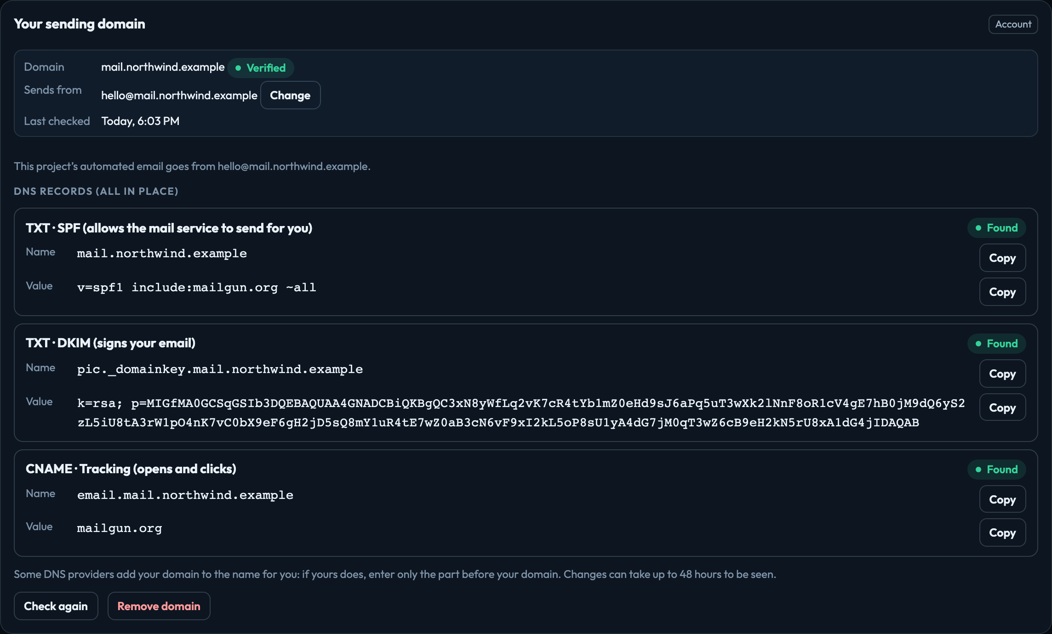This screenshot has width=1052, height=634.
Task: Copy the SPF record name
Action: 1002,258
